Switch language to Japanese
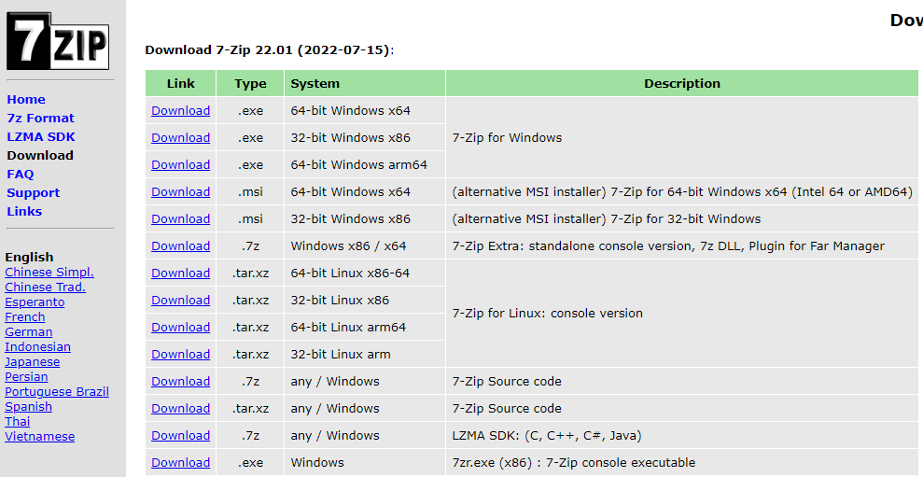 (x=33, y=362)
